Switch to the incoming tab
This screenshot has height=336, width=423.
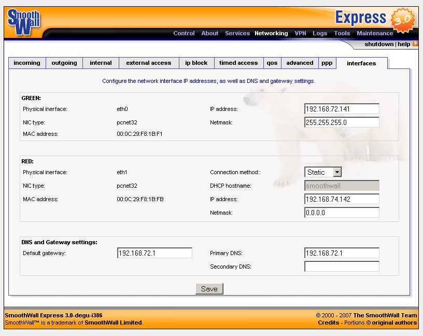click(x=27, y=63)
